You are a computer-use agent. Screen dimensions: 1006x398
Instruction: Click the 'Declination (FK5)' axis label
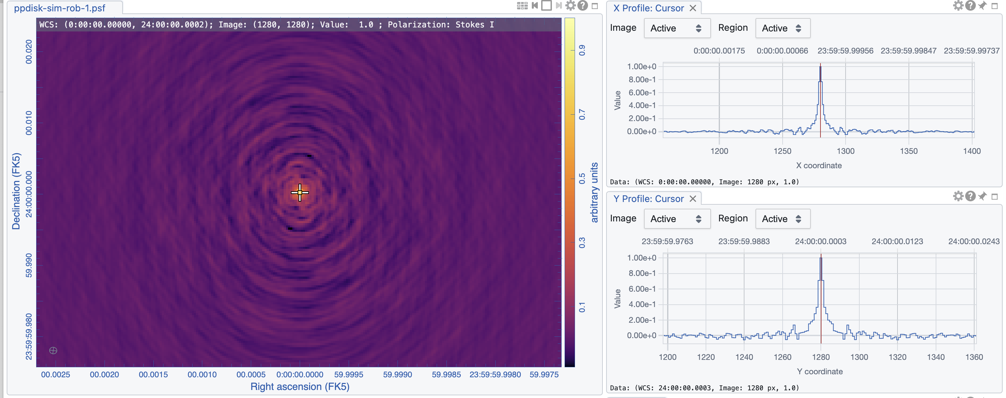[16, 191]
